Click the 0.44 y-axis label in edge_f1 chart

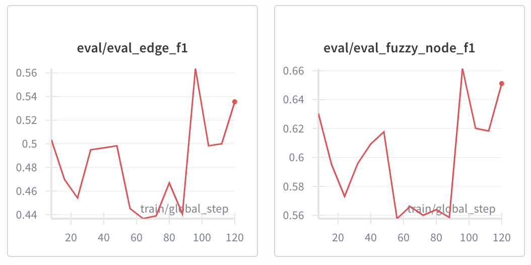click(27, 215)
